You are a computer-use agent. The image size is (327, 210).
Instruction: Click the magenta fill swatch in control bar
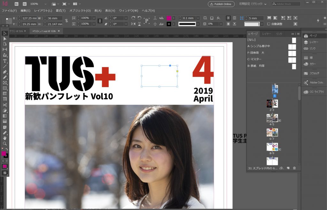[x=169, y=18]
